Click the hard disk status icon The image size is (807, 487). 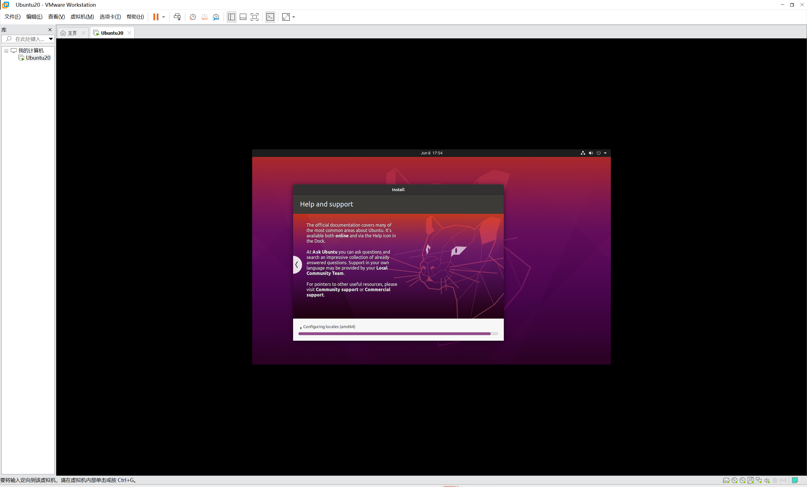click(726, 480)
